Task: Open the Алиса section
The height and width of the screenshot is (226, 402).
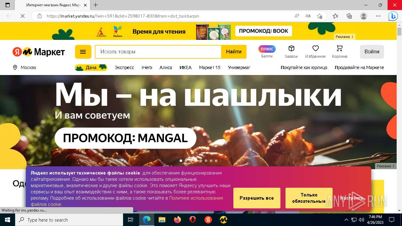Action: (166, 67)
